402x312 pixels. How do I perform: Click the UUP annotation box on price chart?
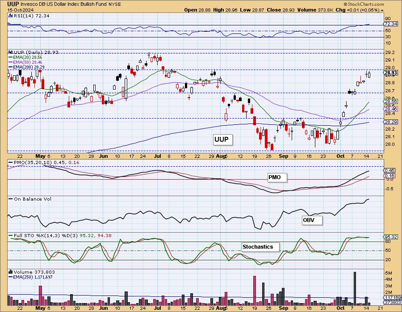click(x=222, y=140)
